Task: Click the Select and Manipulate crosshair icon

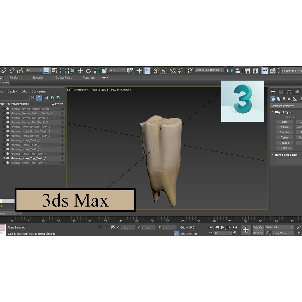Action: tap(139, 71)
